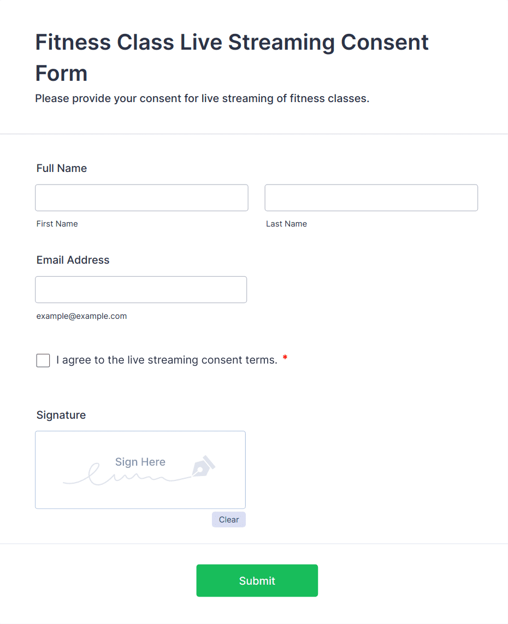Click the pen nib icon in signature box
The width and height of the screenshot is (508, 624).
[203, 466]
